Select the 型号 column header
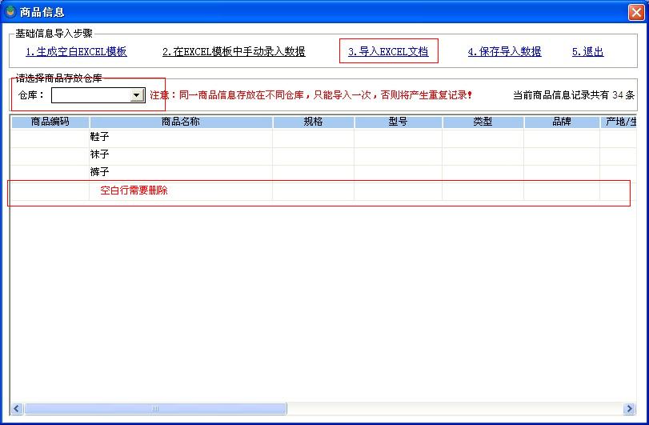649x425 pixels. point(399,122)
